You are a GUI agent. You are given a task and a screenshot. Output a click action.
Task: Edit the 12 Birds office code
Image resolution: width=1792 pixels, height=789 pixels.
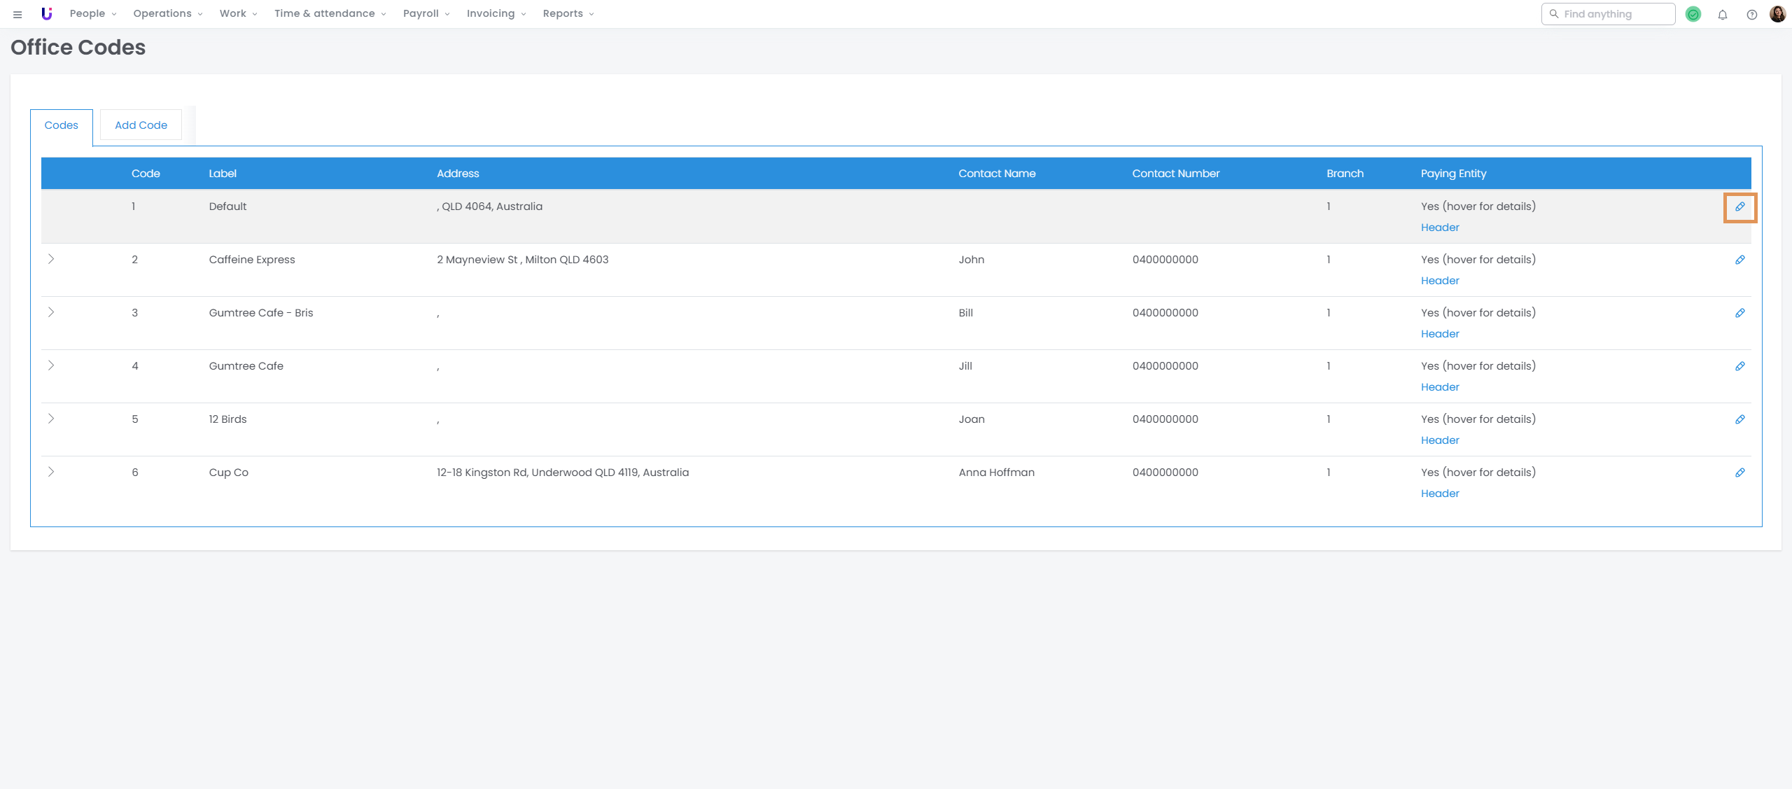[1739, 419]
